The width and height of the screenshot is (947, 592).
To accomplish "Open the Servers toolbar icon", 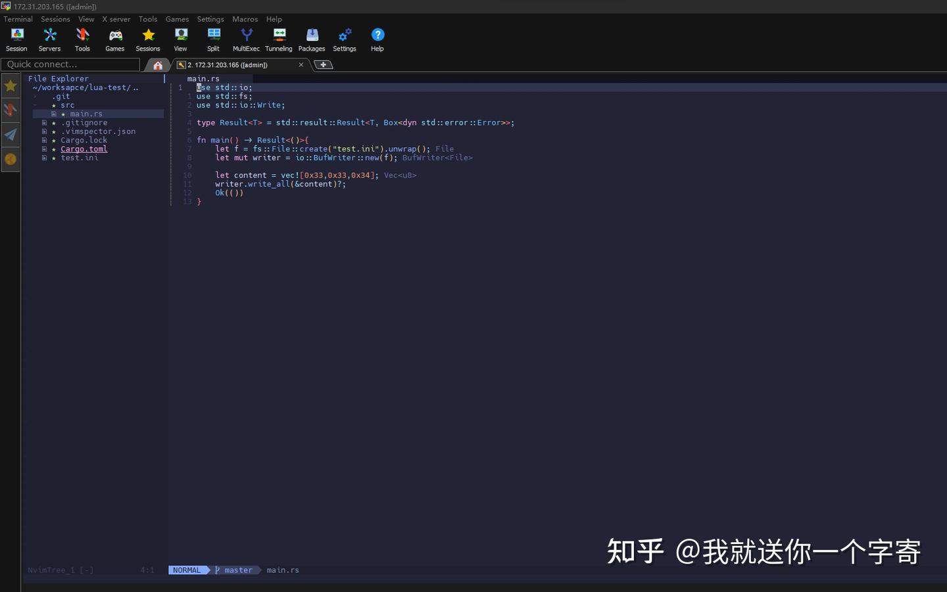I will click(49, 39).
